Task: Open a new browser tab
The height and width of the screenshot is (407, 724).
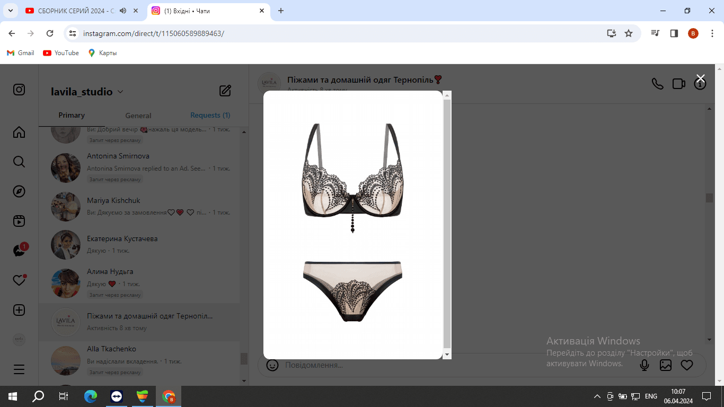Action: click(x=281, y=11)
